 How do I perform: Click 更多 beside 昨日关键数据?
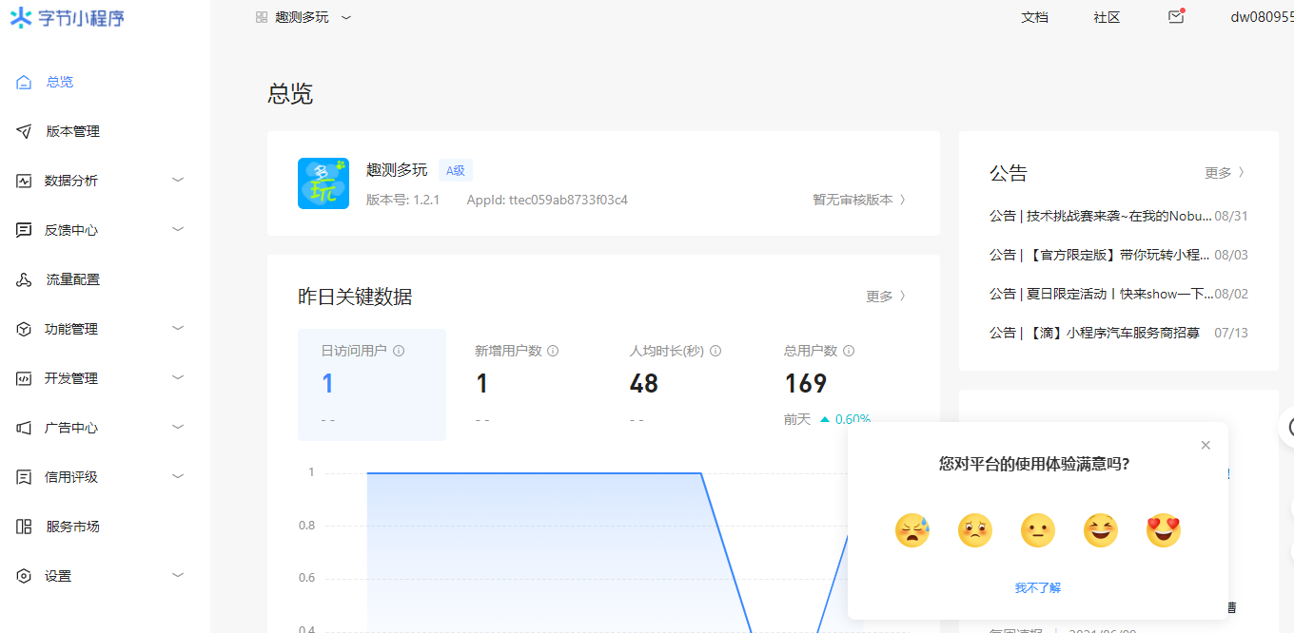pyautogui.click(x=886, y=297)
